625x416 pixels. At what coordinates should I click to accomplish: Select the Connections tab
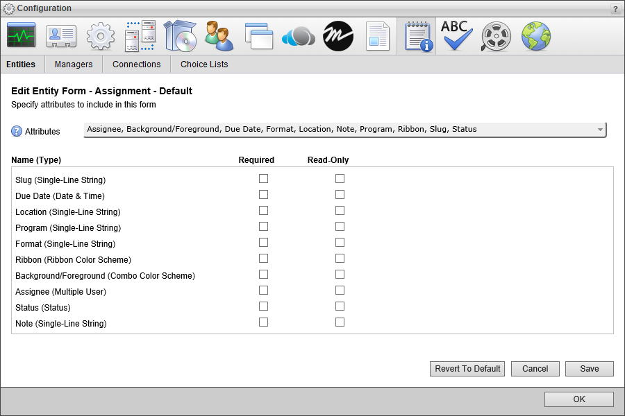coord(136,64)
